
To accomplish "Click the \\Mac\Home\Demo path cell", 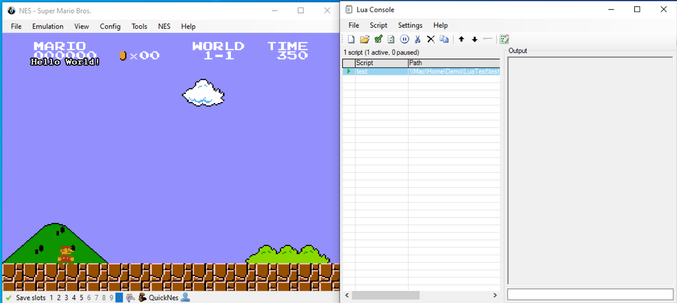I will point(454,71).
